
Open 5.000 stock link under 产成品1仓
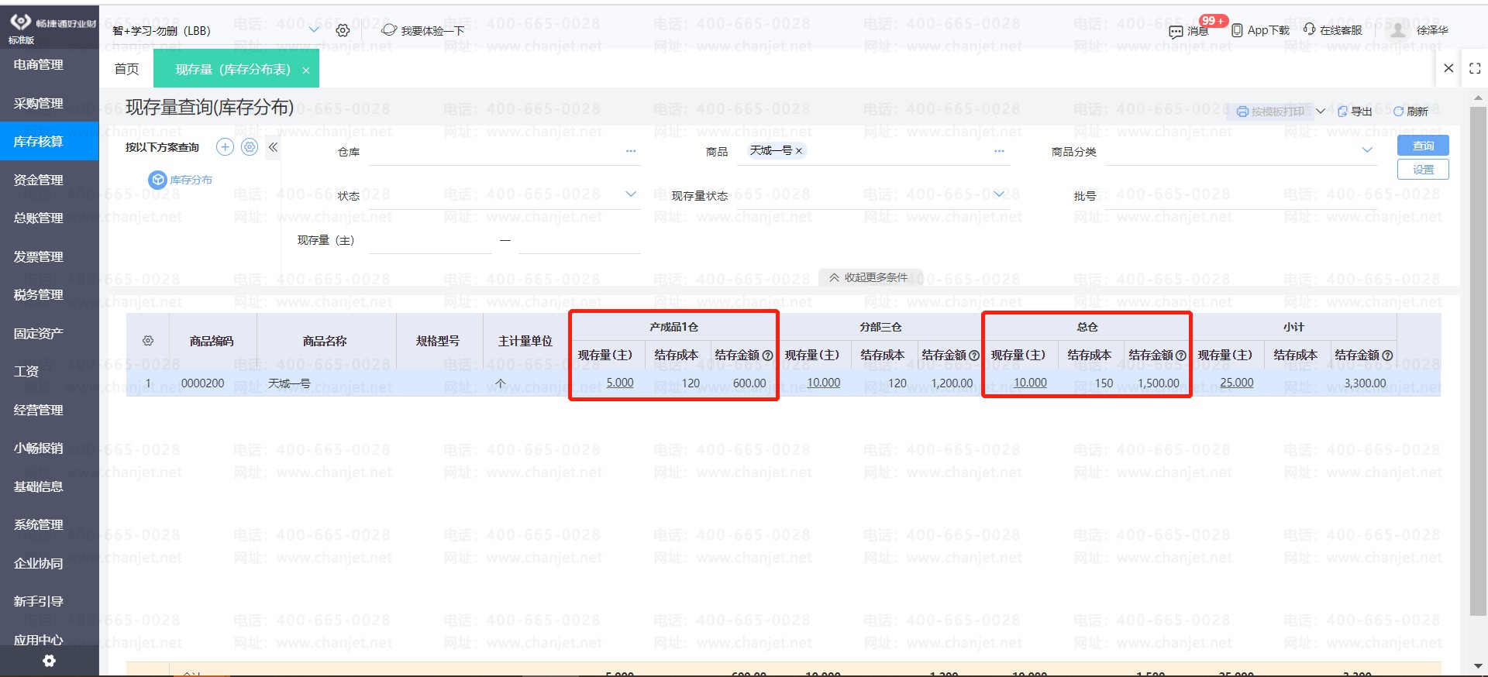(x=620, y=383)
